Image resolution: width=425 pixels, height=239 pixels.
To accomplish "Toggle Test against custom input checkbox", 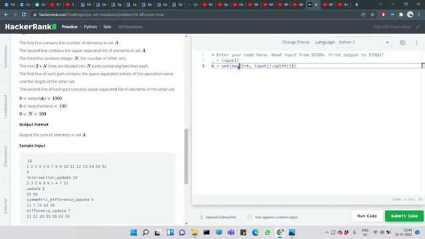I will point(250,217).
